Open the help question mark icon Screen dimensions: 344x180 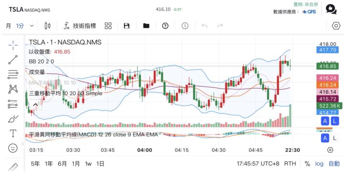coord(165,26)
